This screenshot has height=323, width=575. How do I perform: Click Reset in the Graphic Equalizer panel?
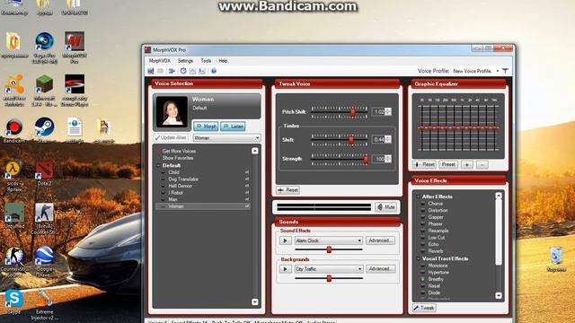[424, 164]
